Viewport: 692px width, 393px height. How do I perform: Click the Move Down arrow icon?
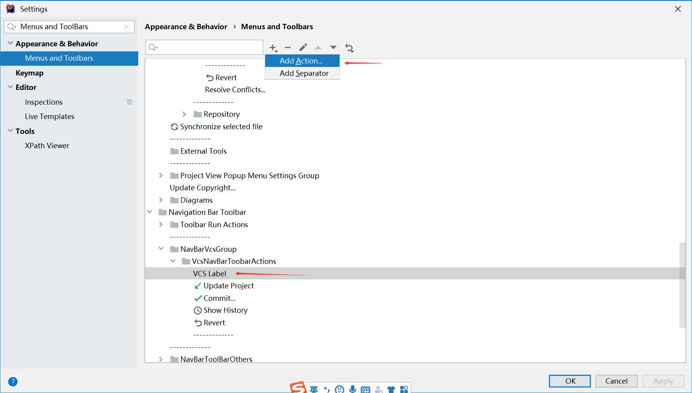click(333, 47)
